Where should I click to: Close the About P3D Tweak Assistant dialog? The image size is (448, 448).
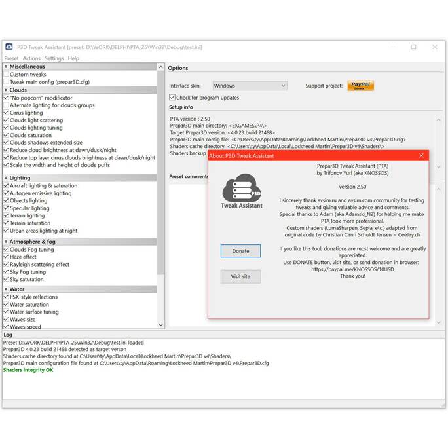point(421,155)
